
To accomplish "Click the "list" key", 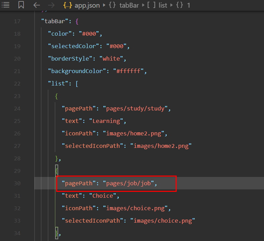I will 58,84.
